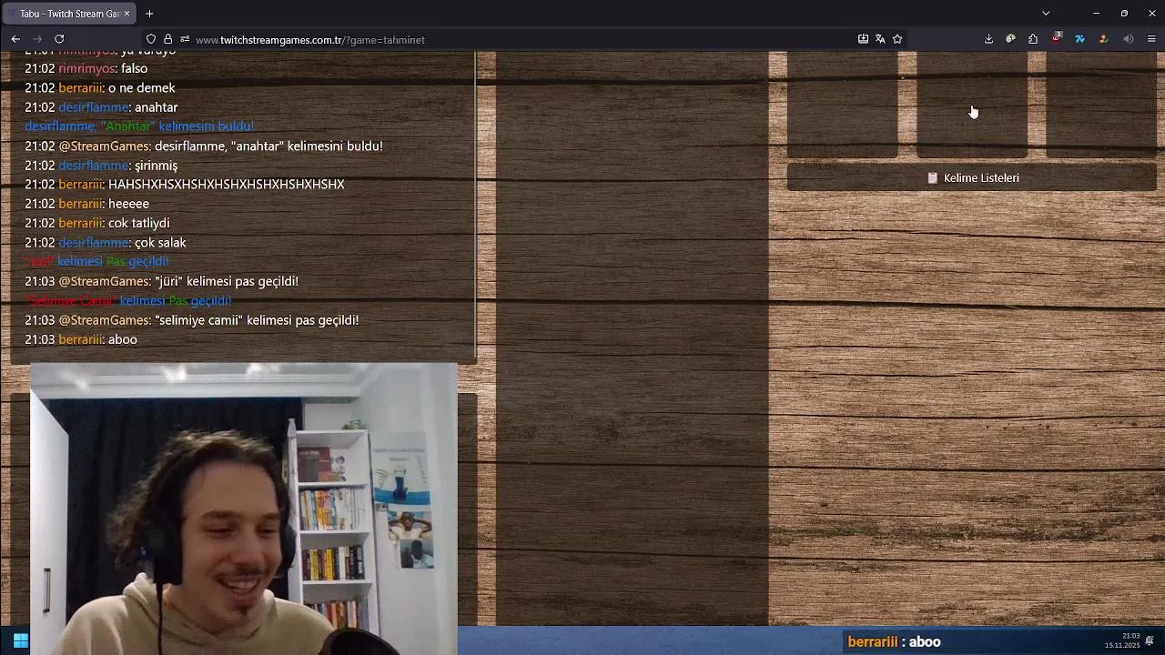
Task: Click desirflamme's username beside 'anahtar'
Action: pyautogui.click(x=93, y=107)
